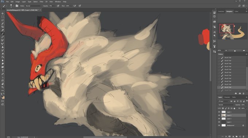Hide Layer 4 using its eye icon
The image size is (248, 138).
click(219, 115)
